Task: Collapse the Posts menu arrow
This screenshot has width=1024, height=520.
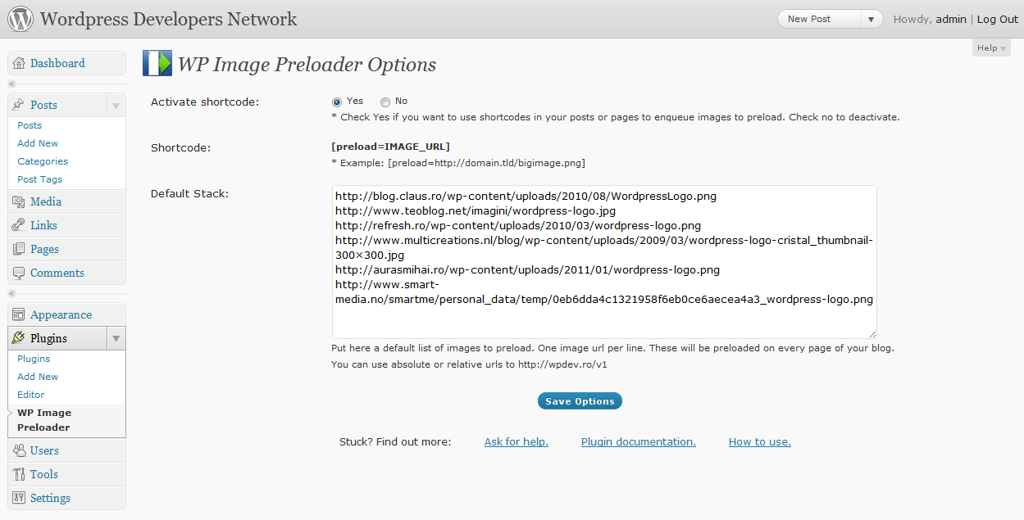Action: coord(116,105)
